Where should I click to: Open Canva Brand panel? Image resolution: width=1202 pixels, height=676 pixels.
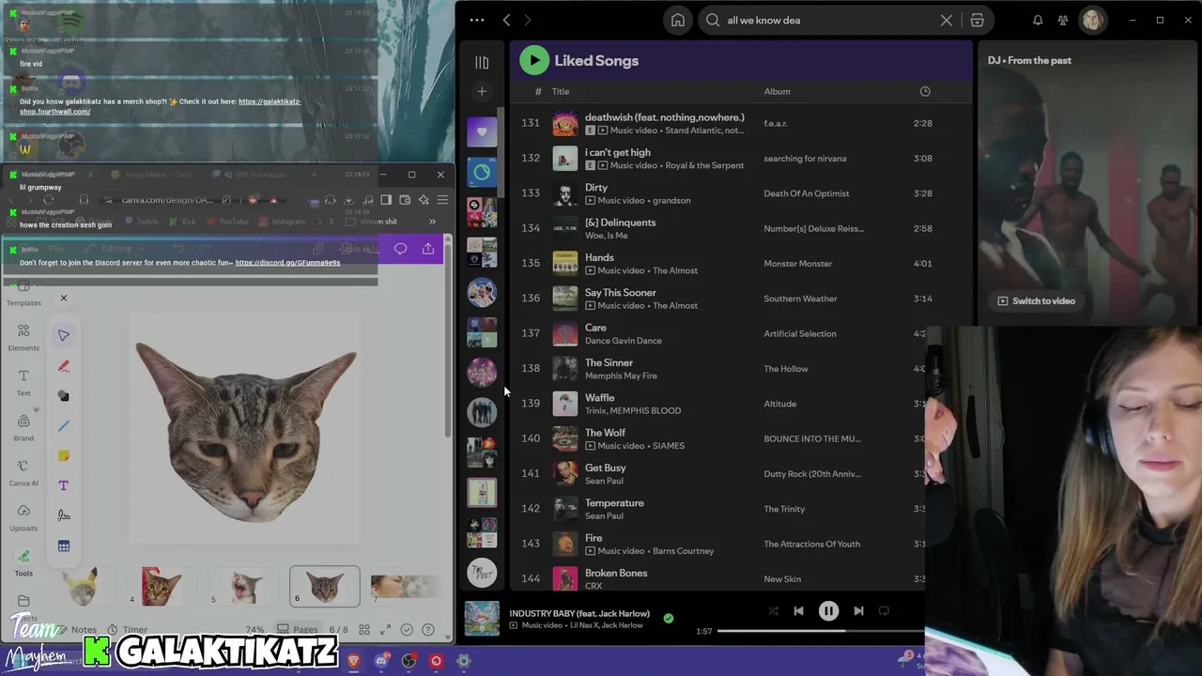pos(23,428)
